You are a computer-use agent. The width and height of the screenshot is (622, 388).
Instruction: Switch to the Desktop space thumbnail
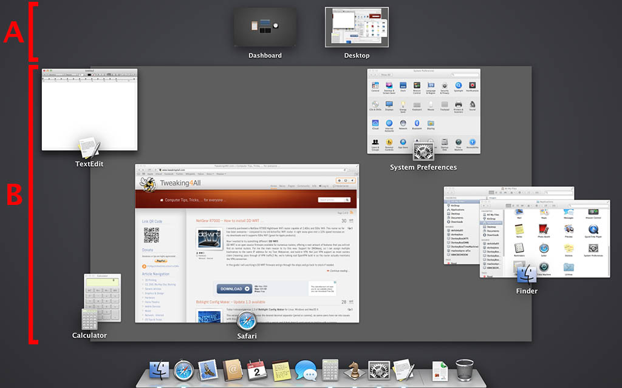[357, 27]
